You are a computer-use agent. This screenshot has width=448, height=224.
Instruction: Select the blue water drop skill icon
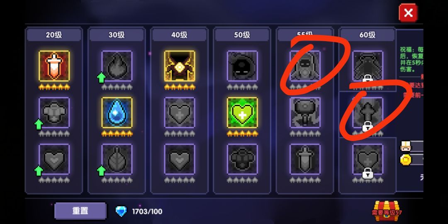point(117,112)
